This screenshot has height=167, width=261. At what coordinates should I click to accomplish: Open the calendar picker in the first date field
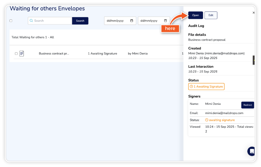pos(132,21)
